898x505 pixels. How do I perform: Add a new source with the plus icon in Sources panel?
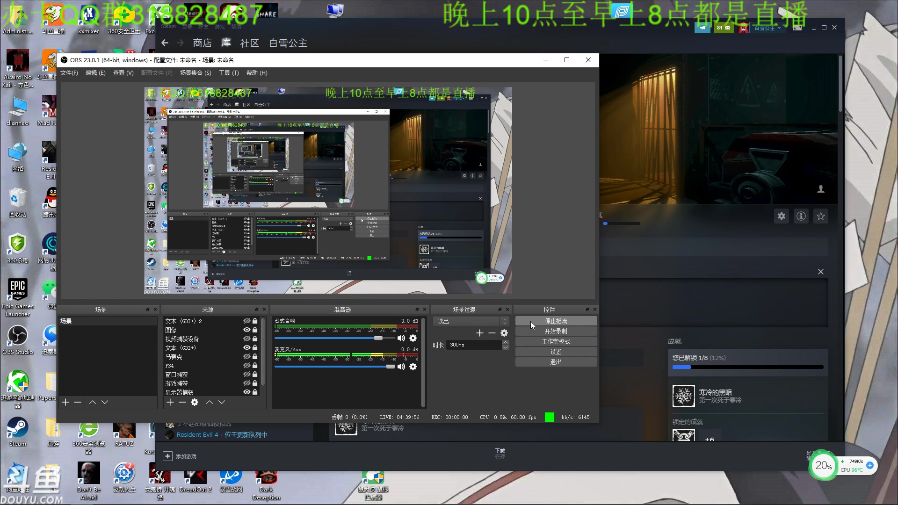tap(170, 402)
